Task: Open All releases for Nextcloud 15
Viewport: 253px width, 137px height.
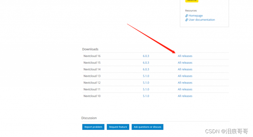Action: 185,63
